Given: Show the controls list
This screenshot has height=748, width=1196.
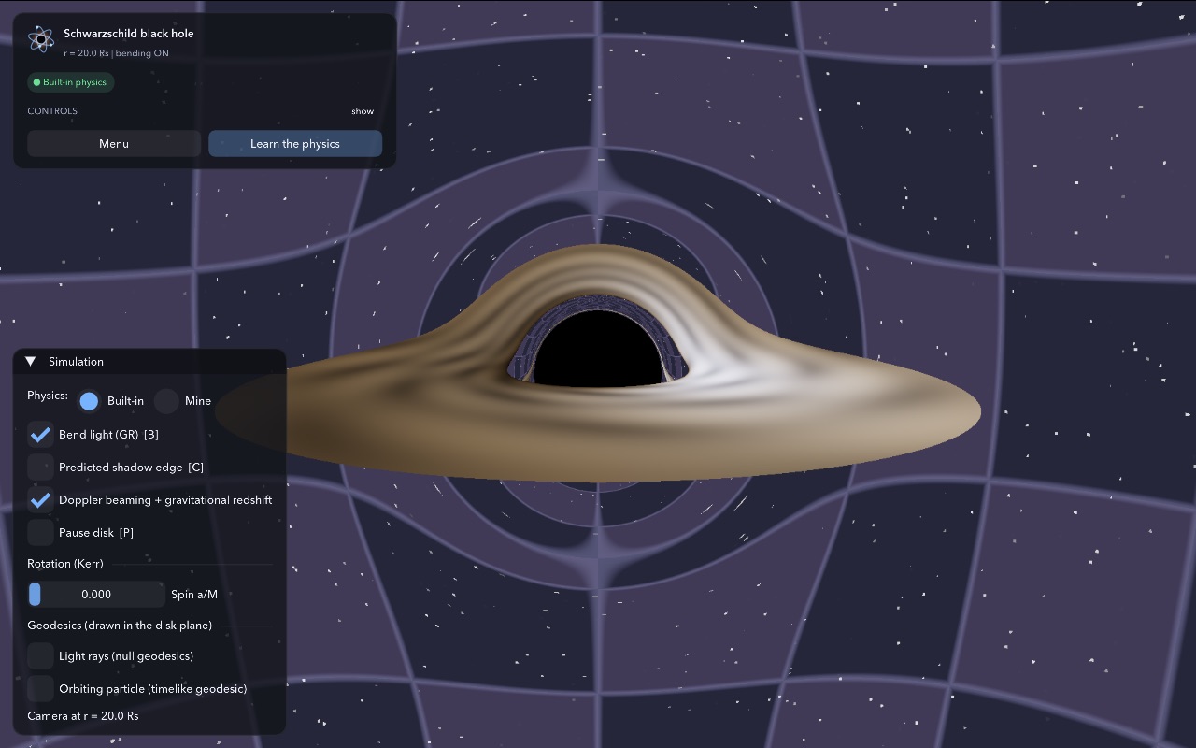Looking at the screenshot, I should tap(363, 111).
